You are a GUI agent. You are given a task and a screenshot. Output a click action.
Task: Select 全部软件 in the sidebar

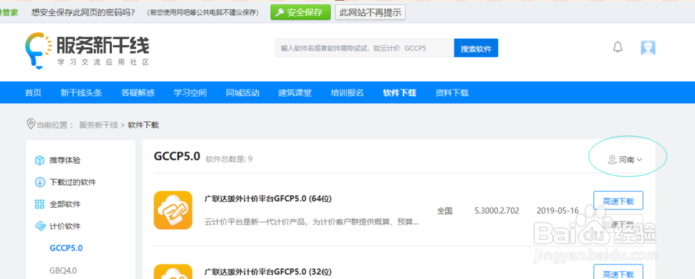click(x=65, y=204)
